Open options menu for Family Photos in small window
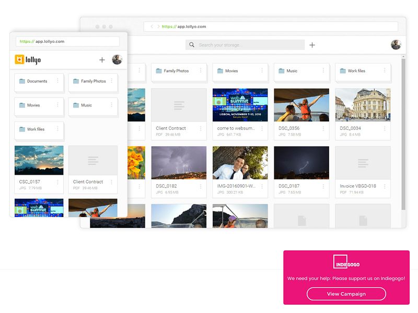 coord(111,81)
